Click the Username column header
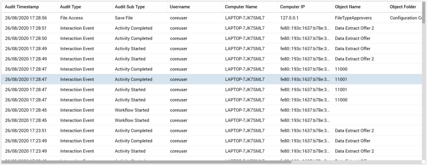Viewport: 427px width, 165px height. pyautogui.click(x=180, y=7)
